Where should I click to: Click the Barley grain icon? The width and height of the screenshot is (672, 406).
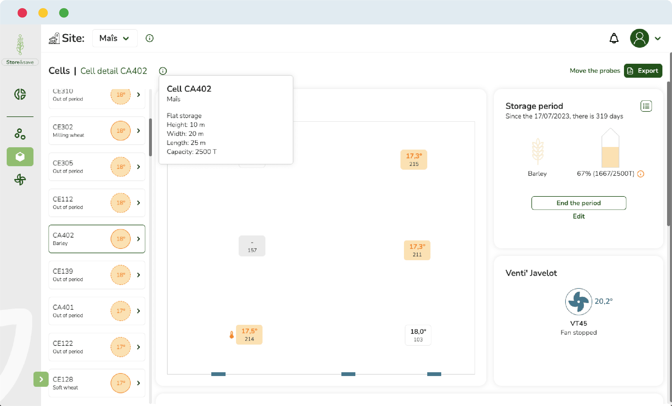tap(538, 151)
